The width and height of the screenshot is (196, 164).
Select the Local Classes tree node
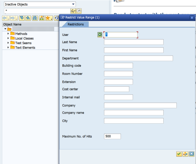(x=24, y=38)
